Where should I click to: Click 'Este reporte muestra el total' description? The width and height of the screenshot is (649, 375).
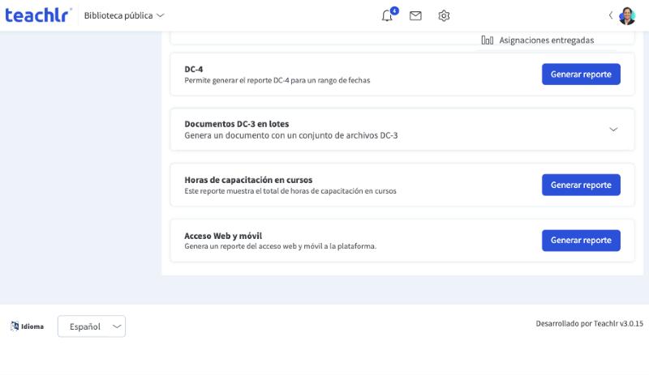pyautogui.click(x=290, y=190)
